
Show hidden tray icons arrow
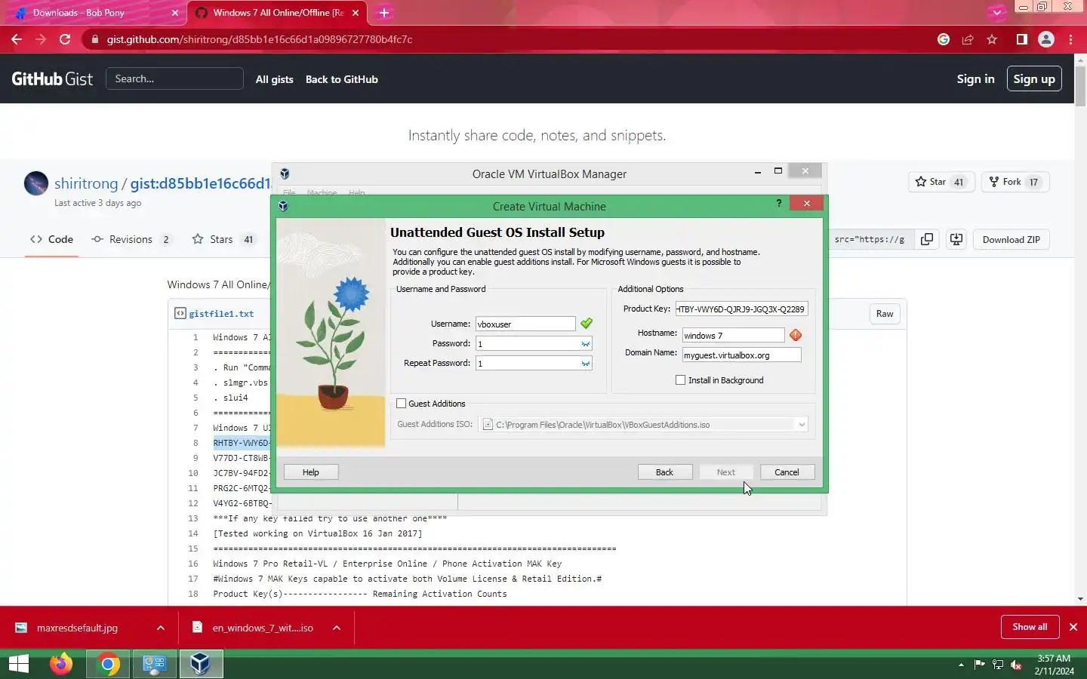[x=961, y=665]
